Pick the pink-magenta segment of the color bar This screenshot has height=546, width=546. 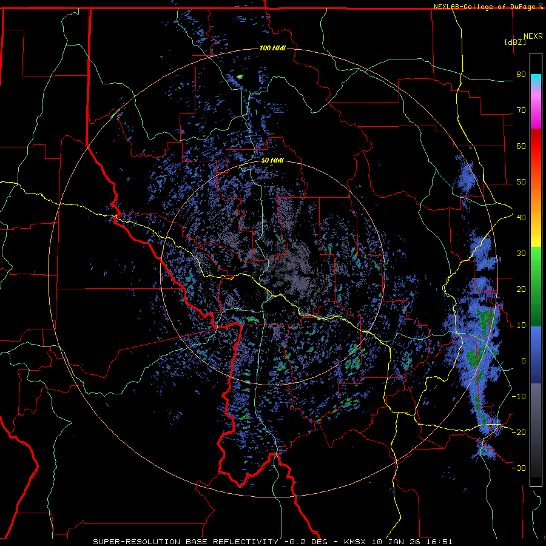point(536,108)
